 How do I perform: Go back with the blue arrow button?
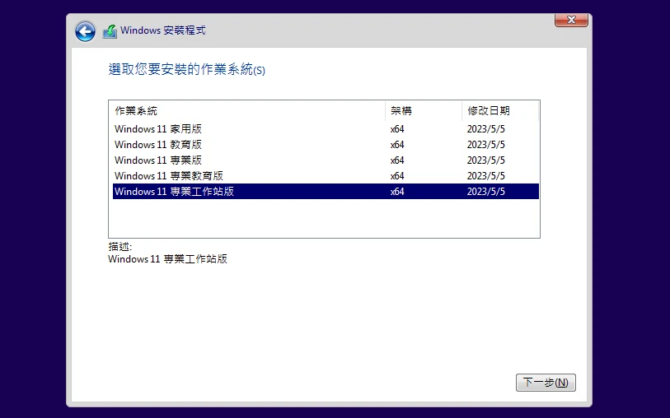(85, 31)
